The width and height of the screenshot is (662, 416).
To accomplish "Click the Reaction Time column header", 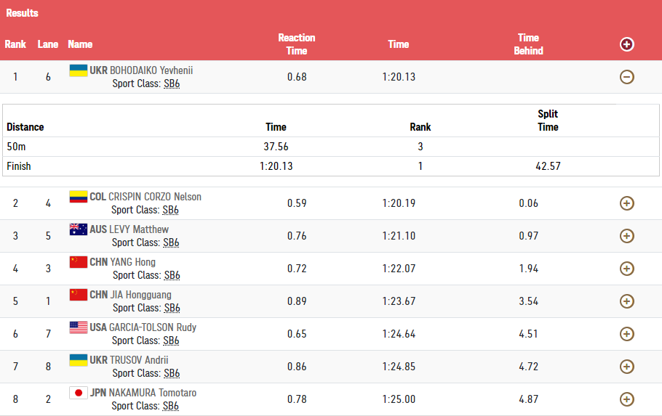I will [297, 44].
